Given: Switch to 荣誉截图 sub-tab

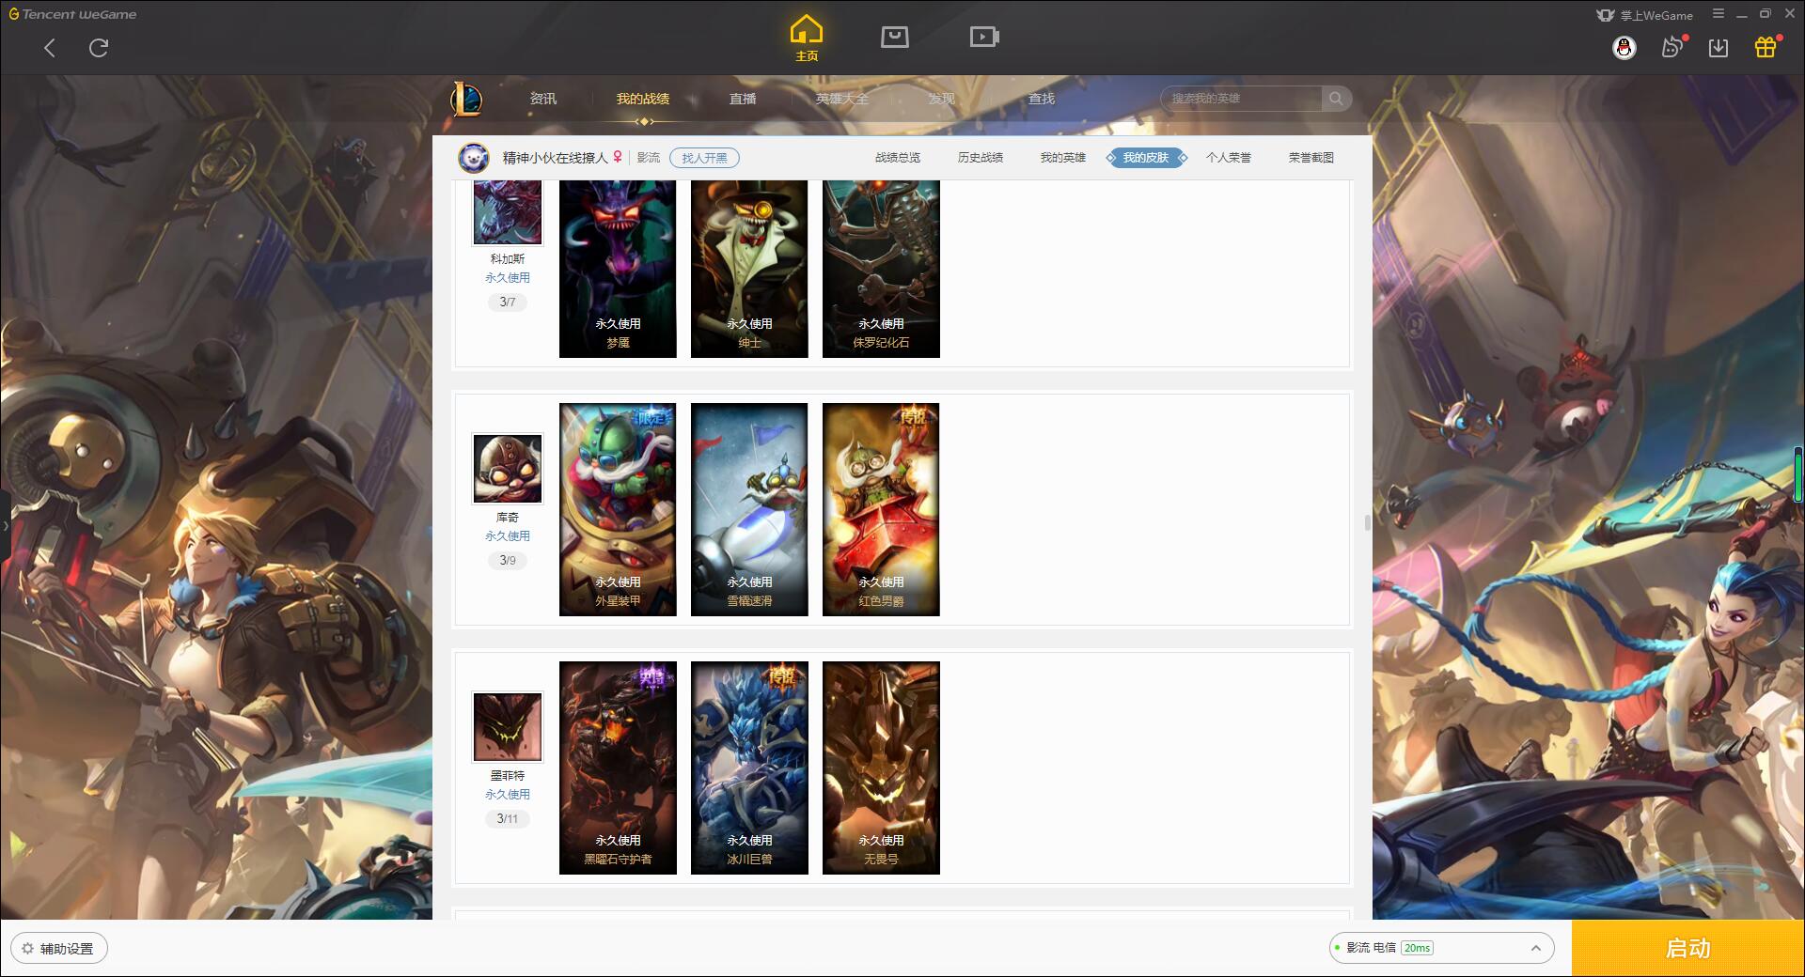Looking at the screenshot, I should pyautogui.click(x=1311, y=158).
